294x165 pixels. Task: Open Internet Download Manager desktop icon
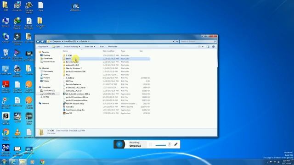pyautogui.click(x=17, y=23)
